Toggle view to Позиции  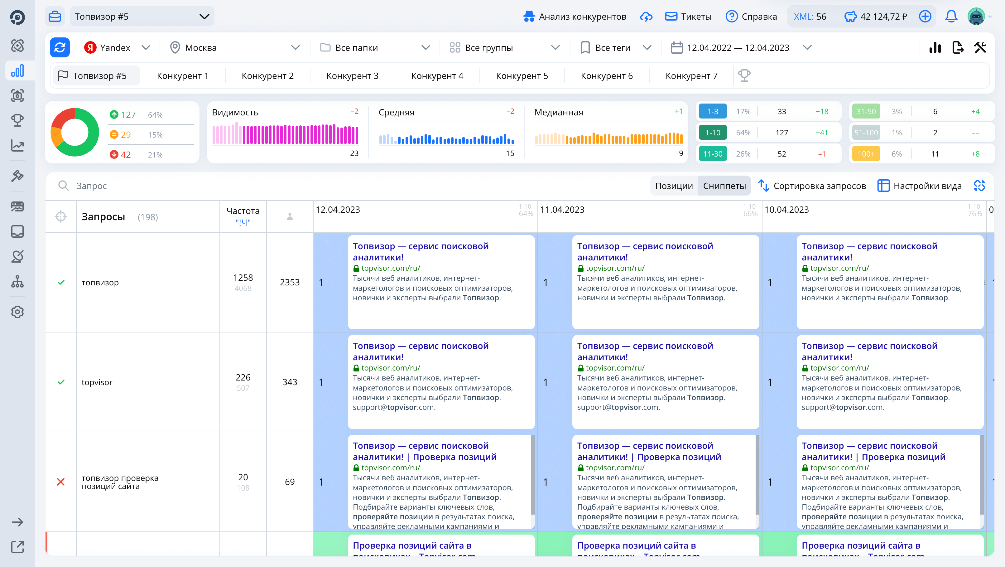(x=674, y=186)
